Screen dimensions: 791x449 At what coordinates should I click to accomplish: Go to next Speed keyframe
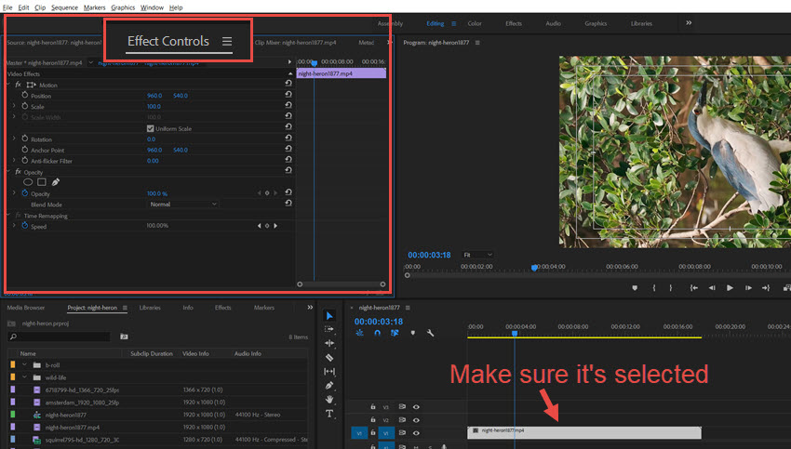275,226
